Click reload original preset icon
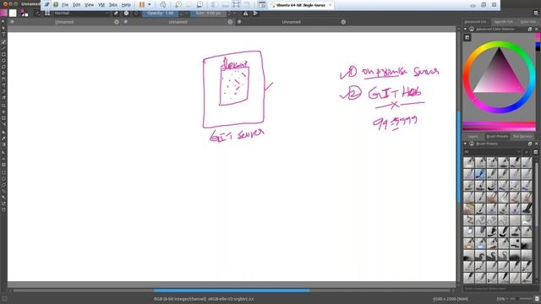 pyautogui.click(x=136, y=14)
